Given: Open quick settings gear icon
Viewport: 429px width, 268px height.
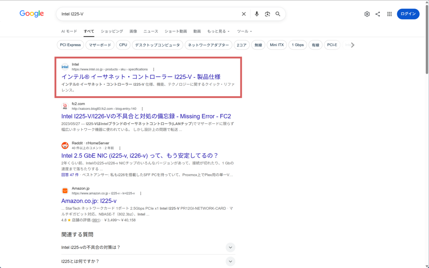Looking at the screenshot, I should pyautogui.click(x=367, y=14).
